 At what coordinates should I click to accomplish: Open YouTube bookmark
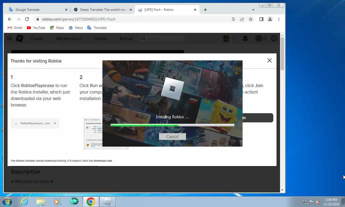coord(36,28)
